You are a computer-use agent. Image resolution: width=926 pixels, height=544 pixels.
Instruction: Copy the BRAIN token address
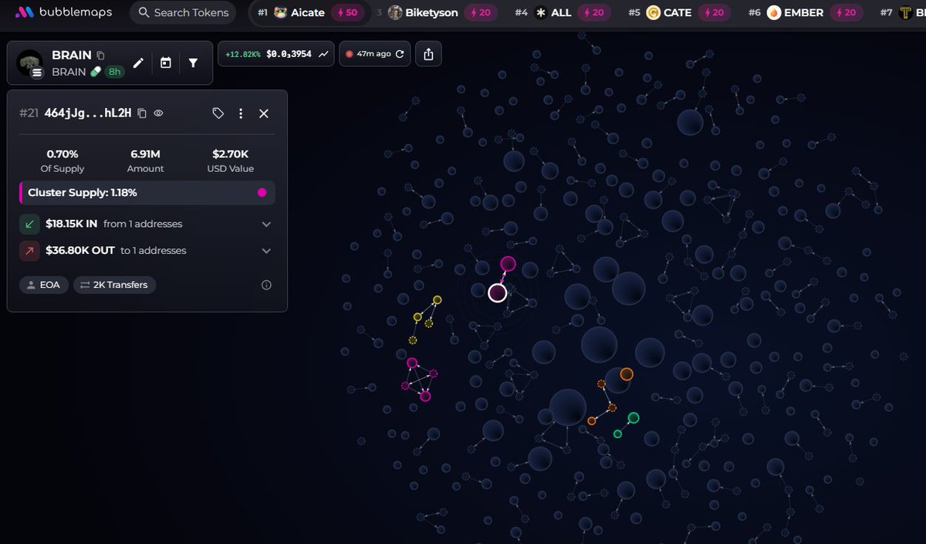[100, 56]
